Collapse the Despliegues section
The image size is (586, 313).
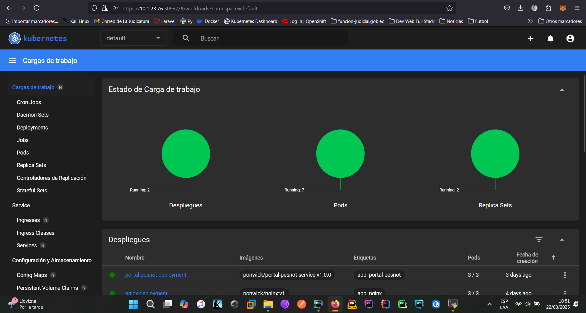coord(562,240)
